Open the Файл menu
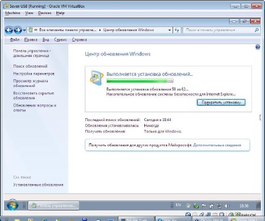 point(15,39)
